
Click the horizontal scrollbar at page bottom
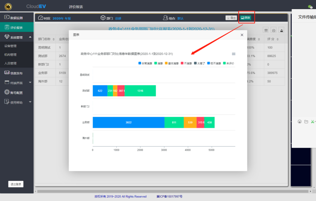pyautogui.click(x=173, y=191)
